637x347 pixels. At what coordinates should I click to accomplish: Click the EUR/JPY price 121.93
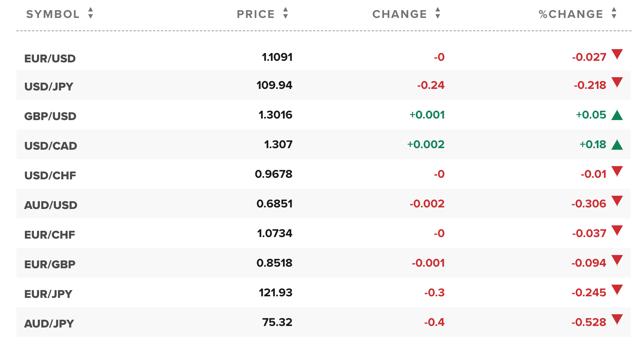[x=276, y=292]
